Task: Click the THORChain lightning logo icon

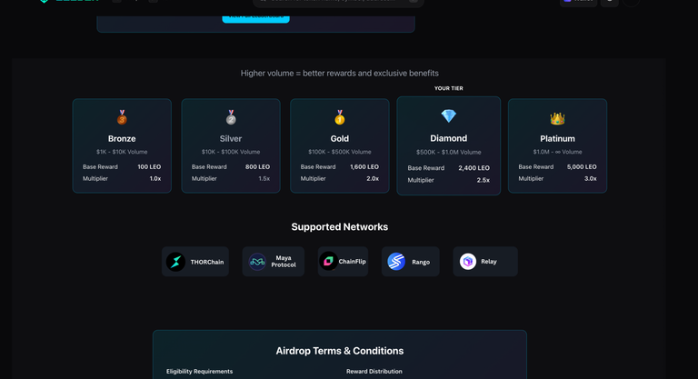Action: point(175,262)
